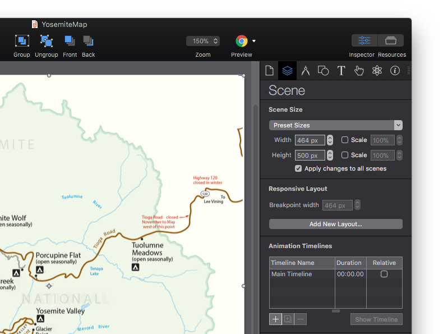Enable Scale checkbox for Width
This screenshot has width=443, height=334.
[x=345, y=140]
